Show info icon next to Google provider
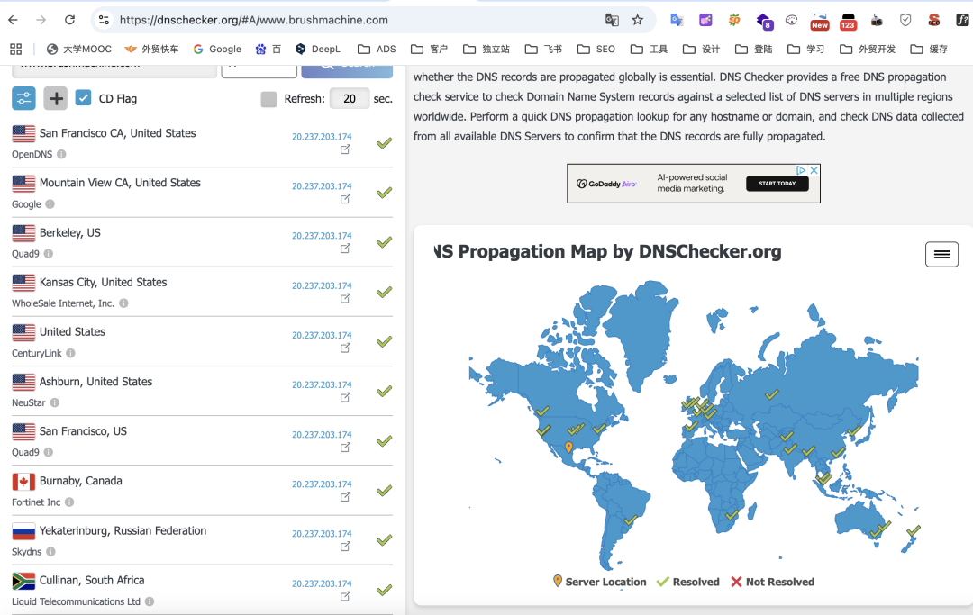The width and height of the screenshot is (973, 615). point(50,204)
